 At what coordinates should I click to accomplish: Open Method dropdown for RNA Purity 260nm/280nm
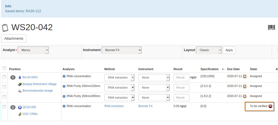[x=120, y=98]
